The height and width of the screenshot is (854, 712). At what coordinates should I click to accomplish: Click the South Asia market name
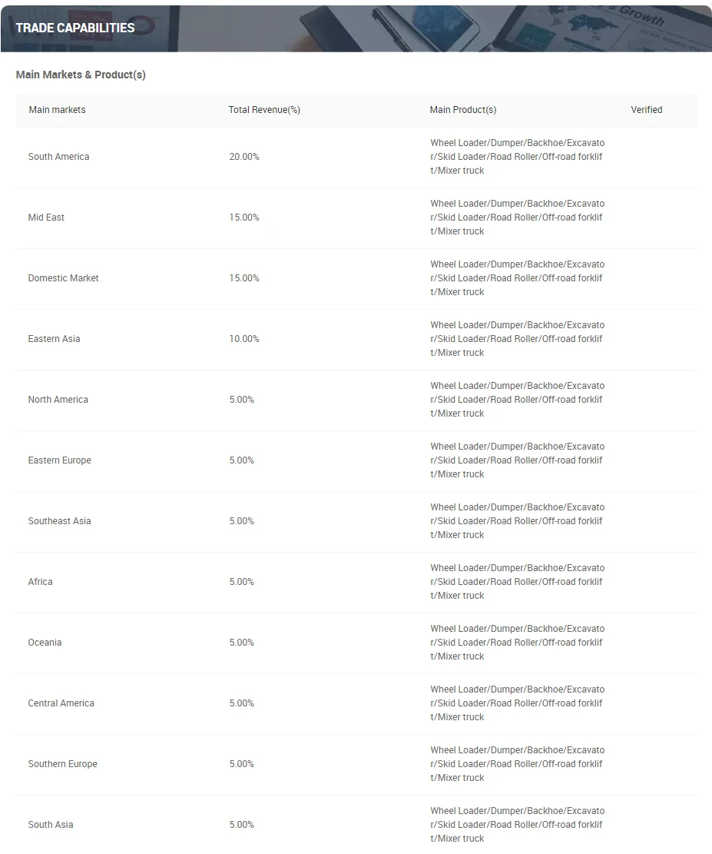tap(51, 825)
